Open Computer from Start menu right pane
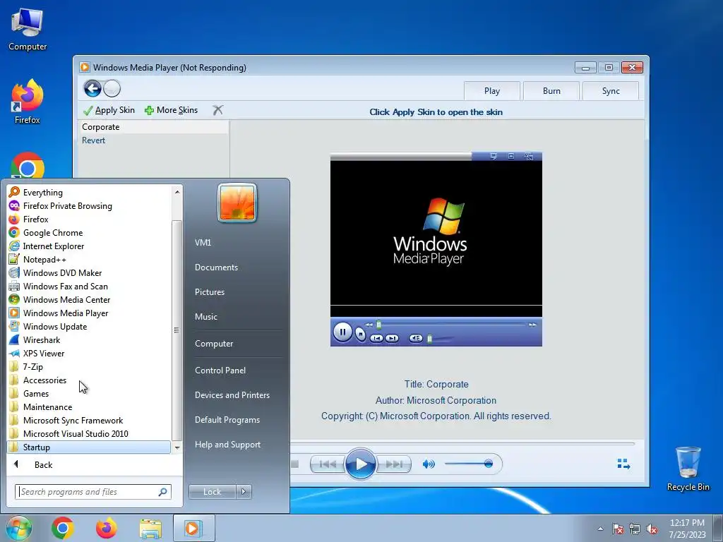723x542 pixels. point(214,344)
